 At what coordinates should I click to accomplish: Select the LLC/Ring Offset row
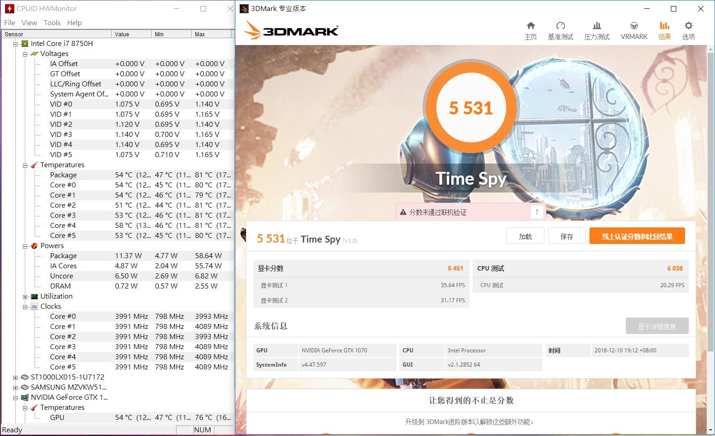(141, 84)
